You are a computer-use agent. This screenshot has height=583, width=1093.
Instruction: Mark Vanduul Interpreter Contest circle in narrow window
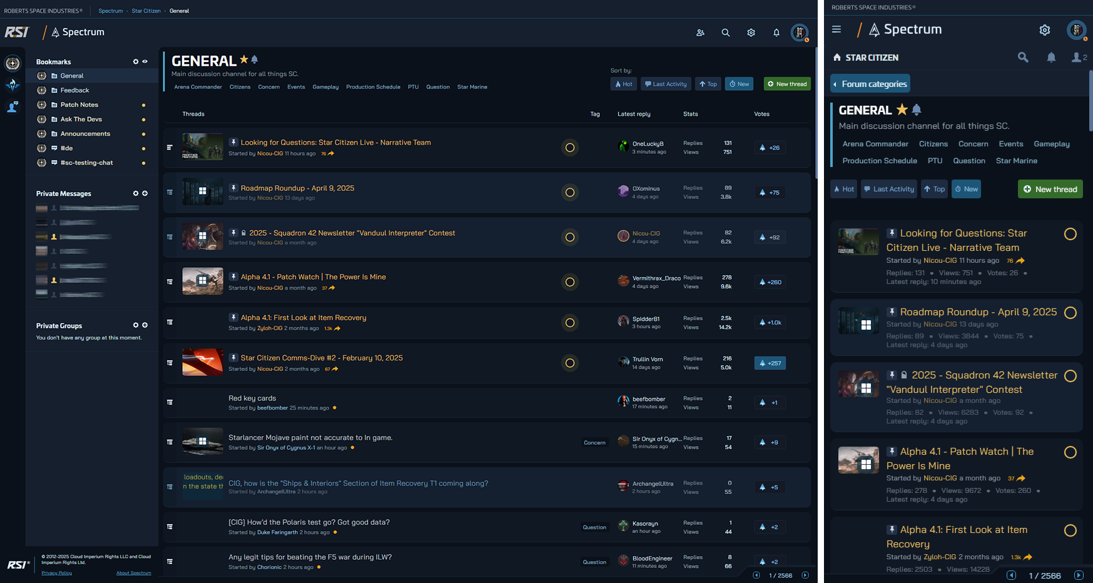pos(1070,376)
